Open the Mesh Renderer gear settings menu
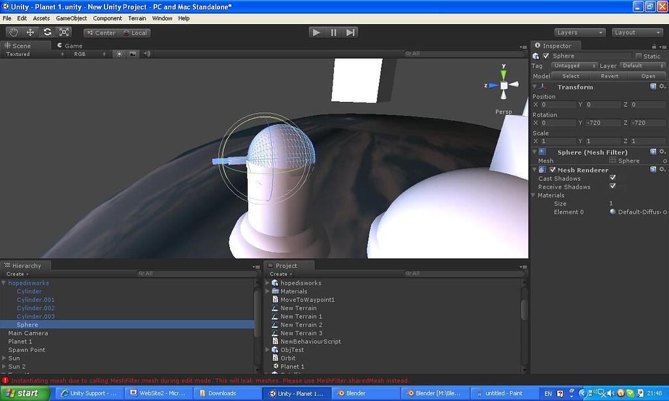669x401 pixels. pos(662,169)
